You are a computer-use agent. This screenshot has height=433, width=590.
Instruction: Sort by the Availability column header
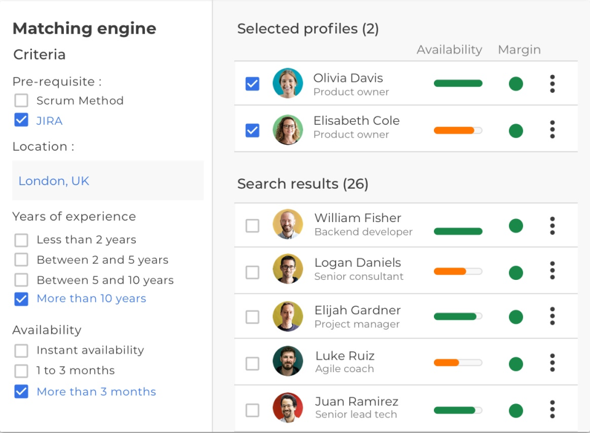click(449, 50)
